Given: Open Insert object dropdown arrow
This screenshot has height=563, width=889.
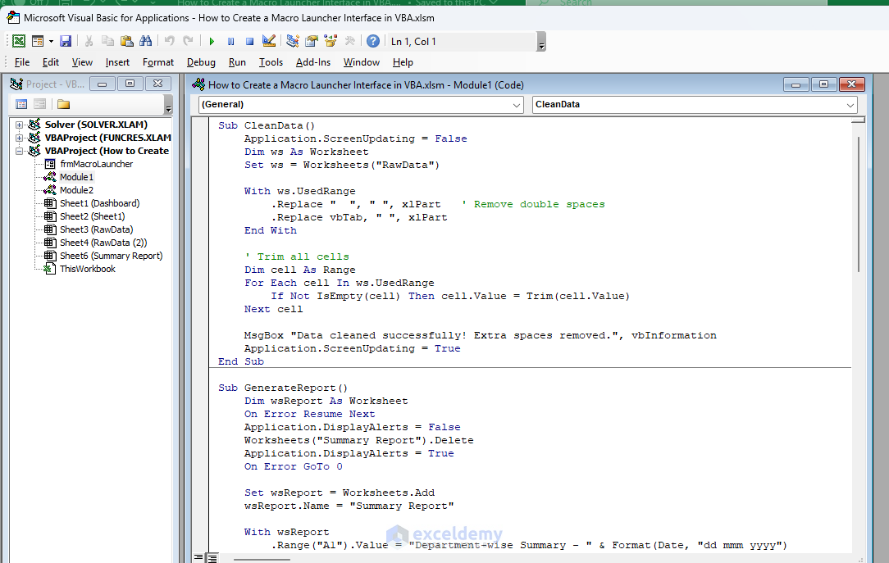Looking at the screenshot, I should [x=51, y=41].
